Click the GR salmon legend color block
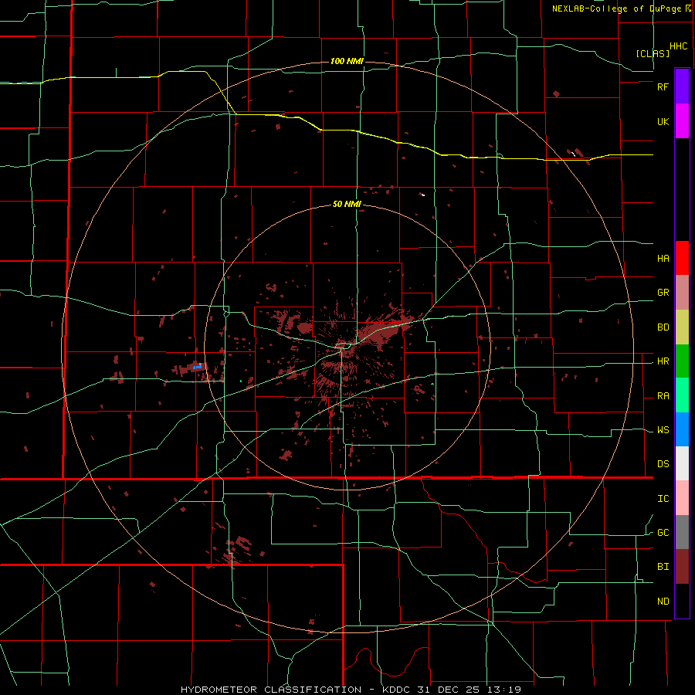The width and height of the screenshot is (695, 695). click(682, 293)
